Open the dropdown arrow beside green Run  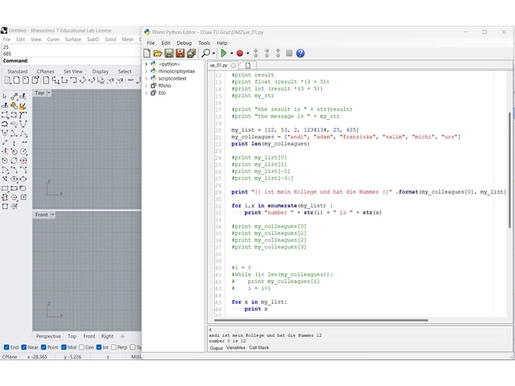point(232,53)
